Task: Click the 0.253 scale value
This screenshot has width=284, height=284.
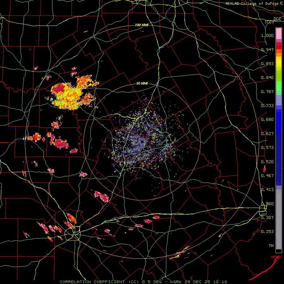Action: coord(267,232)
